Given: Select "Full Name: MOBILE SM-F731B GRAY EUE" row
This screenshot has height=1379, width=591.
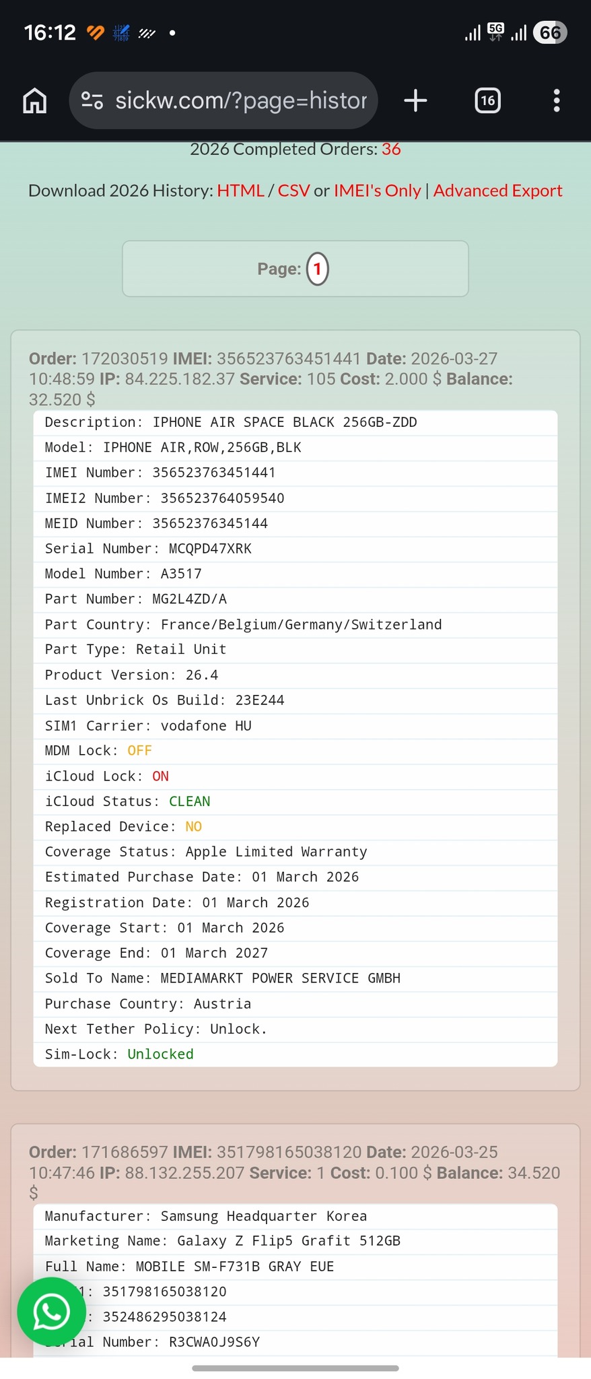Looking at the screenshot, I should coord(295,1267).
